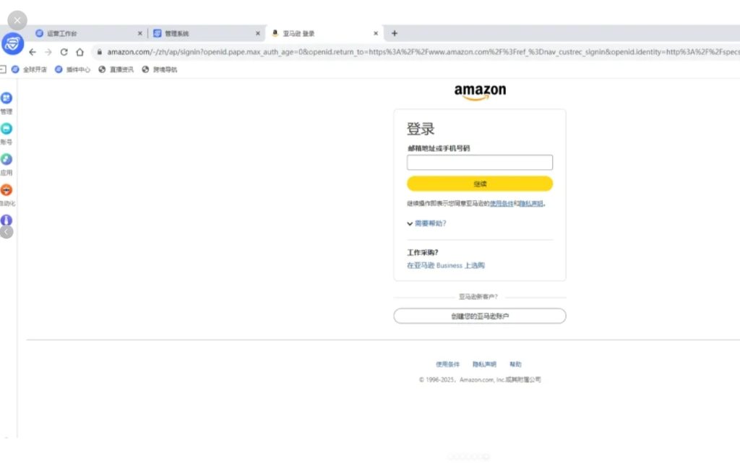Open the 管理 sidebar icon
The width and height of the screenshot is (740, 464).
point(7,98)
